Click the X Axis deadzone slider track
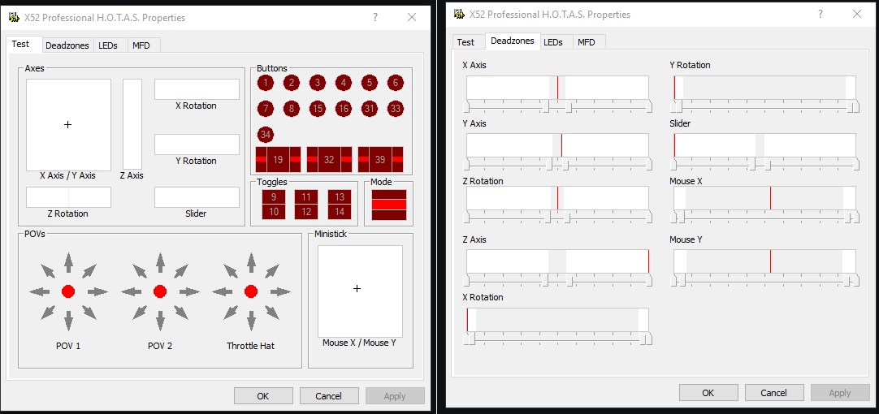879x414 pixels. (558, 106)
